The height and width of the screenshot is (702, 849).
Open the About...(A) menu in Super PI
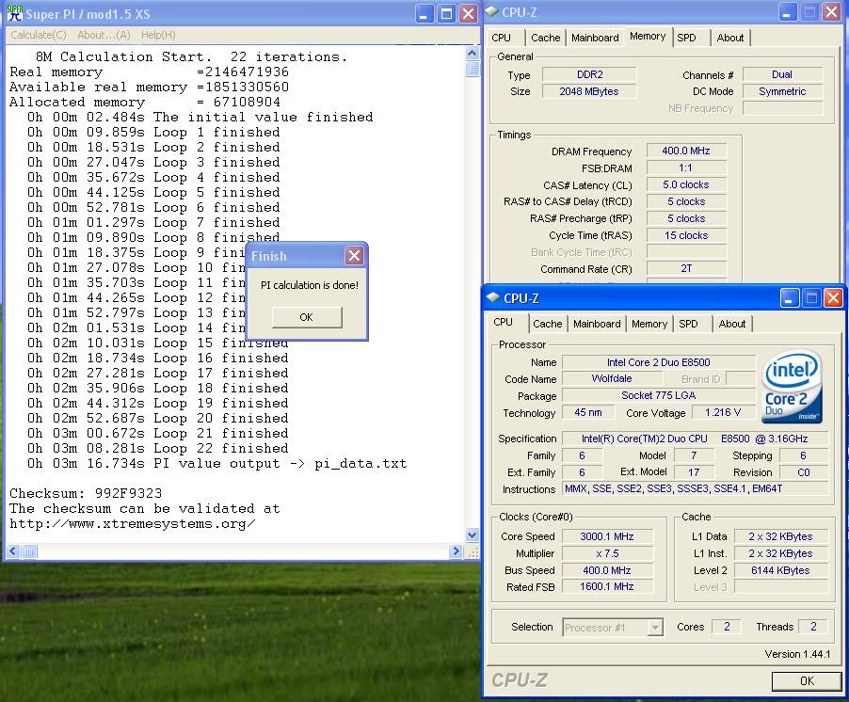[x=104, y=35]
